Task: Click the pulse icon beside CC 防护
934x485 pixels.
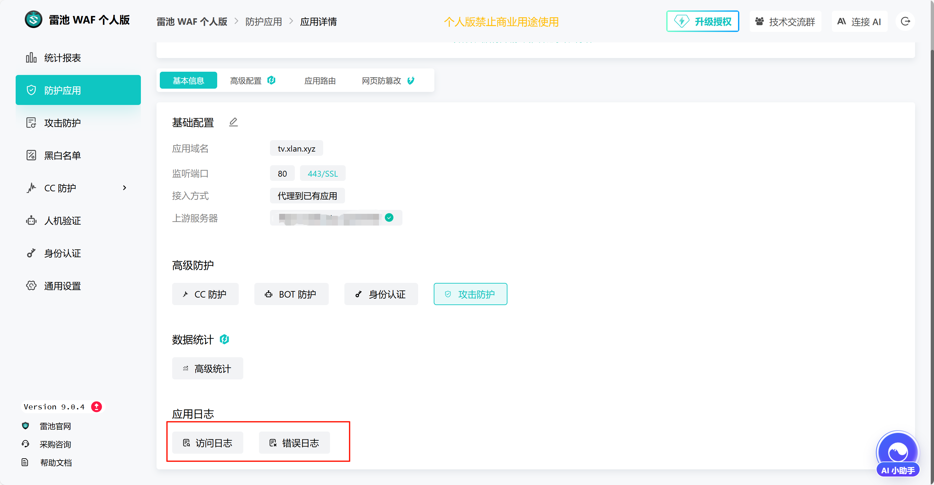Action: 31,188
